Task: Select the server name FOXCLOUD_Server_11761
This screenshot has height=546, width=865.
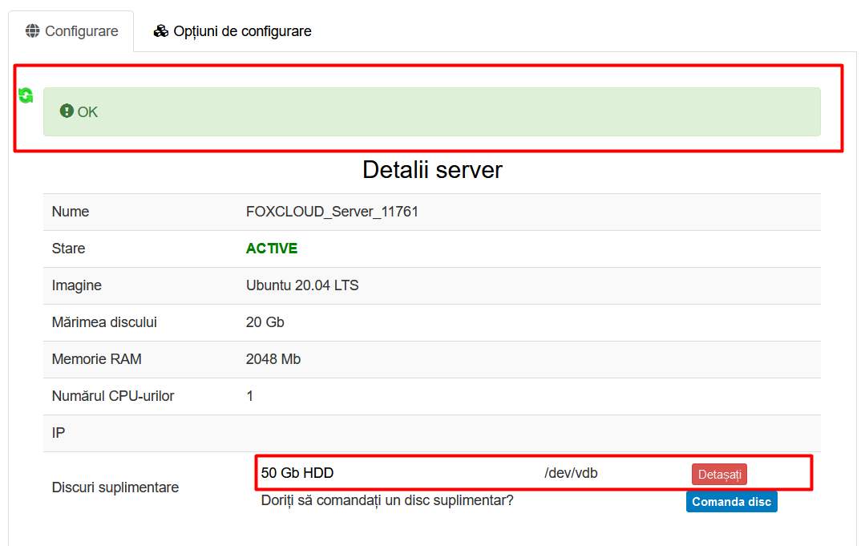Action: point(332,212)
